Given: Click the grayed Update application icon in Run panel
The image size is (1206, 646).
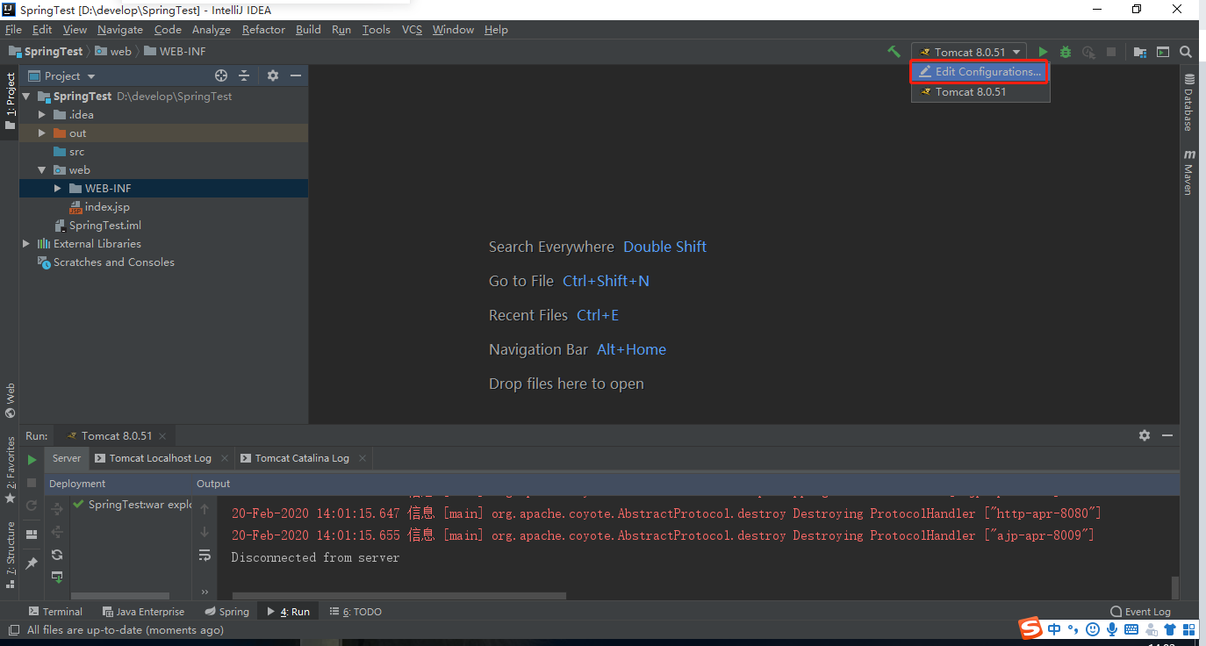Looking at the screenshot, I should point(32,506).
